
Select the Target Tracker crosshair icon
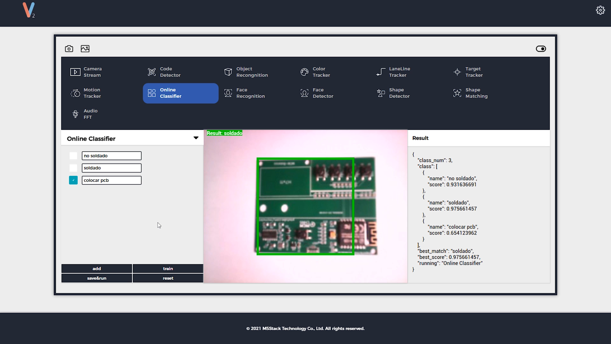[x=457, y=72]
